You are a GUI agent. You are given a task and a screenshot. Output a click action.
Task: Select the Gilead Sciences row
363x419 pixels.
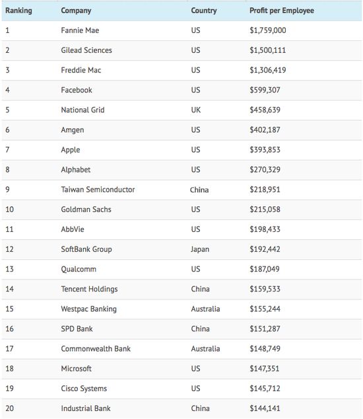coord(181,50)
